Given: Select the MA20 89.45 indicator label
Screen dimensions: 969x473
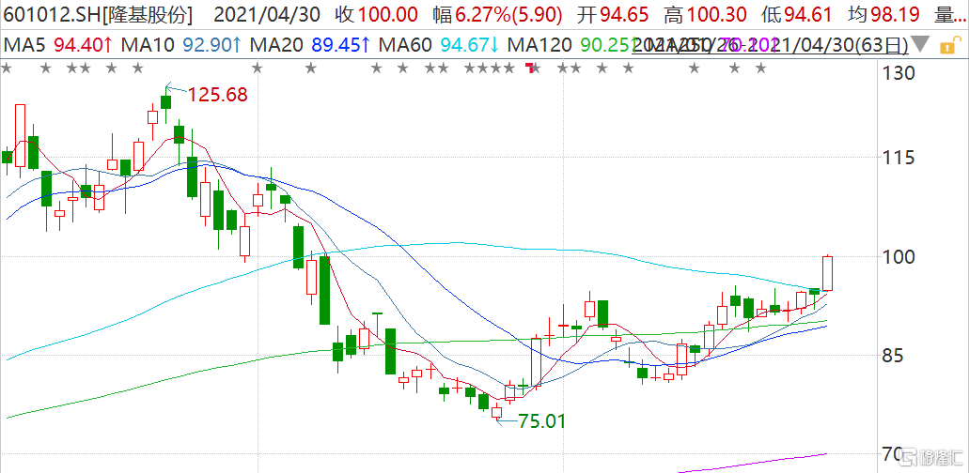Looking at the screenshot, I should 311,45.
